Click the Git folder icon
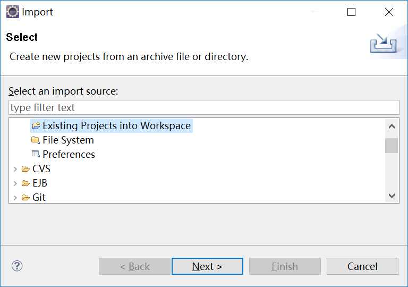Image resolution: width=408 pixels, height=287 pixels. [x=25, y=197]
